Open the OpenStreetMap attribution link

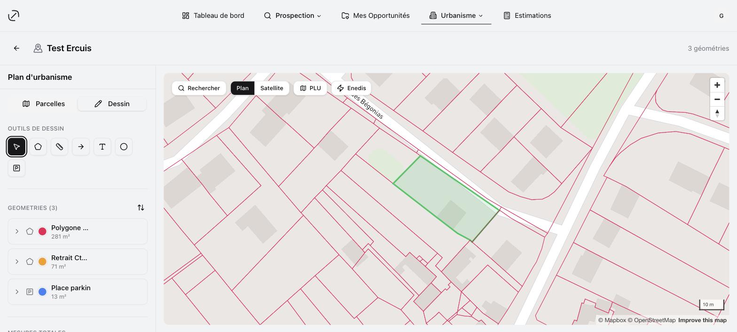[x=651, y=320]
